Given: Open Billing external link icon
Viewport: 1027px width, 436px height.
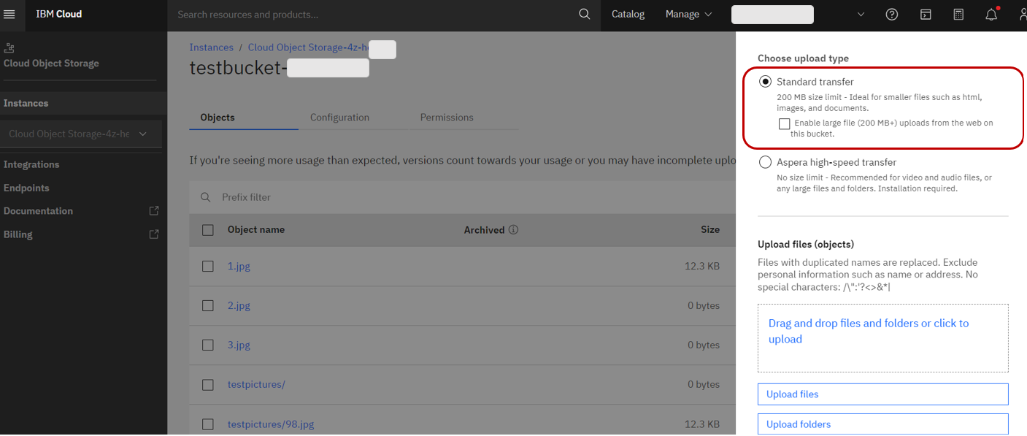Looking at the screenshot, I should tap(153, 234).
